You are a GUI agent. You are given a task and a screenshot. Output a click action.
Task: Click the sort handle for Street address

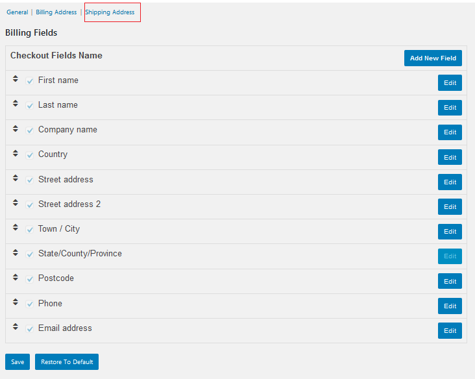click(x=16, y=178)
